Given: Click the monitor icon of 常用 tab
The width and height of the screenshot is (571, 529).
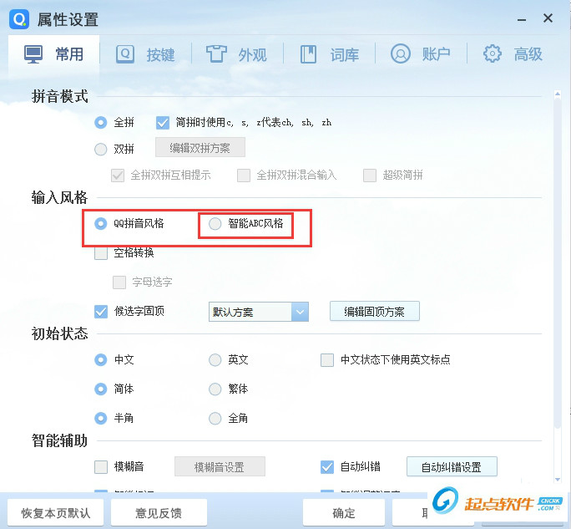Looking at the screenshot, I should [33, 54].
